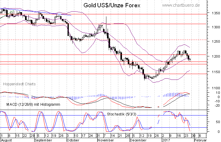Click the 1250 price axis label
This screenshot has height=142, width=221.
pos(216,41)
